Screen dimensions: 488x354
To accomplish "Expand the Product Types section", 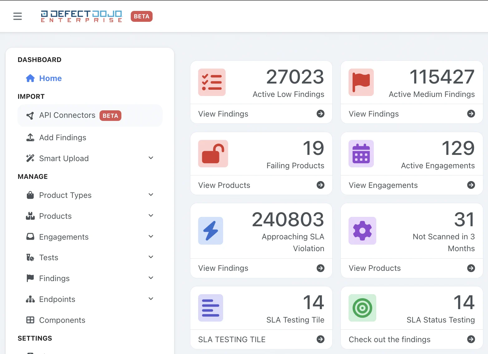I will click(151, 195).
